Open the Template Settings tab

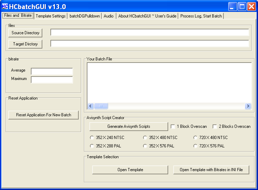pyautogui.click(x=51, y=16)
